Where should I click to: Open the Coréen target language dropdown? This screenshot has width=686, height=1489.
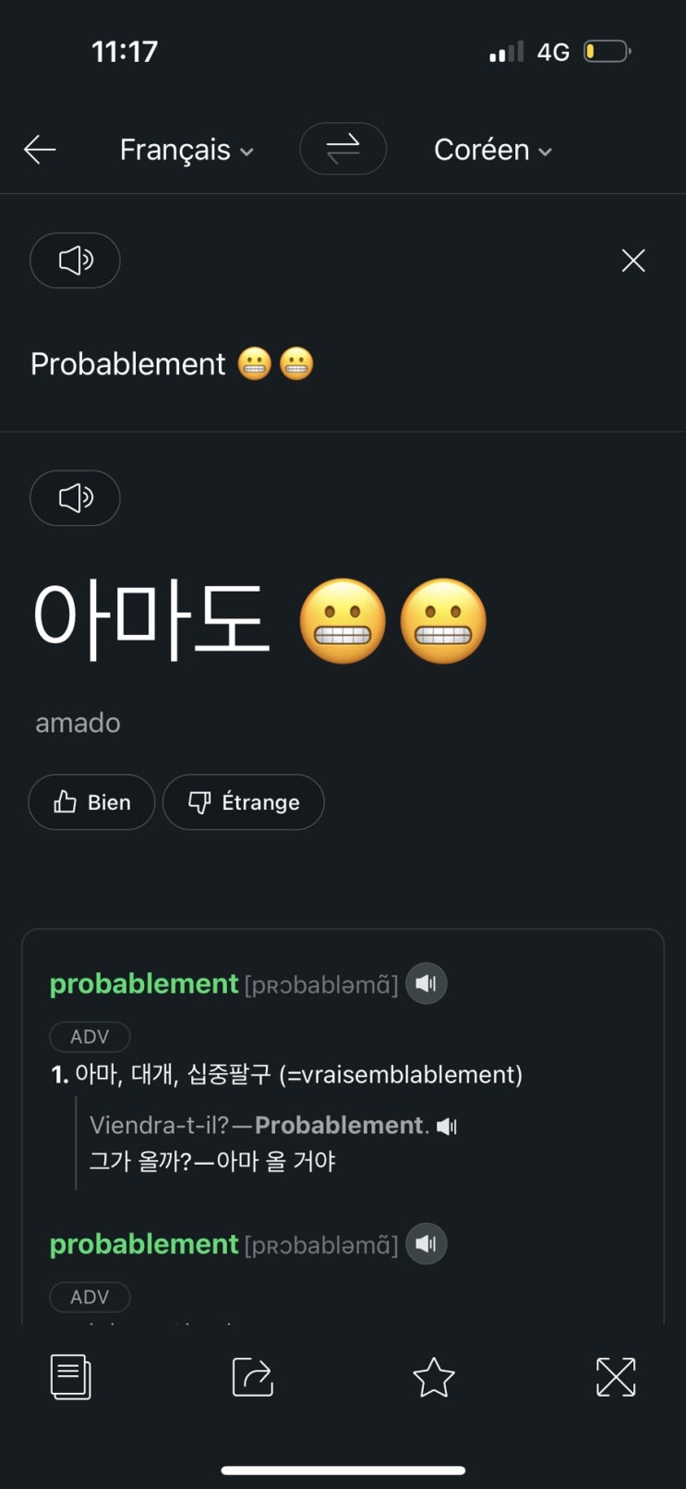pyautogui.click(x=493, y=150)
